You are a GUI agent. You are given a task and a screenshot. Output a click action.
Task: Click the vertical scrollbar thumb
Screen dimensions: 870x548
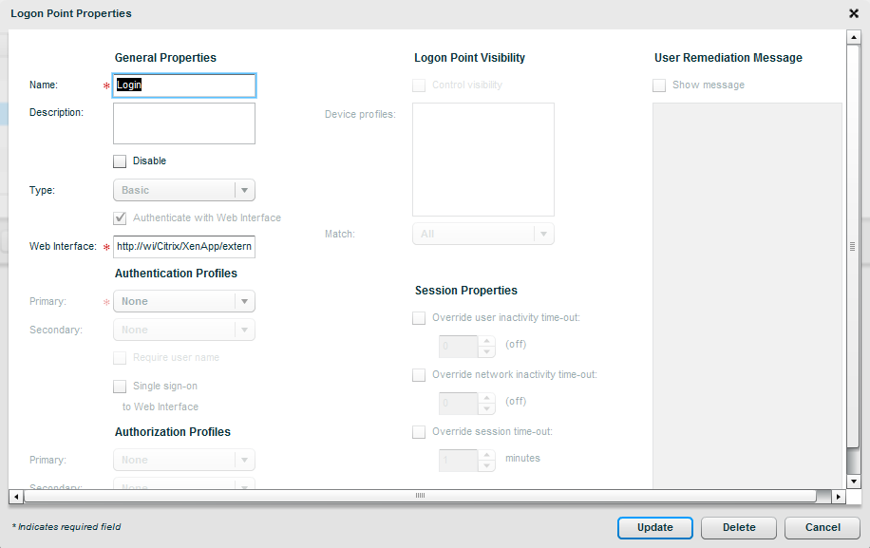pos(853,246)
